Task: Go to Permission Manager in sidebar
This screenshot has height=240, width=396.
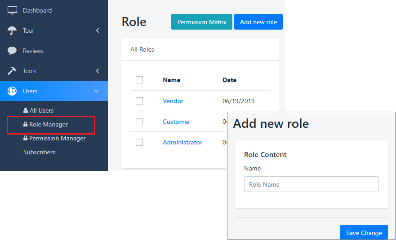Action: tap(57, 138)
